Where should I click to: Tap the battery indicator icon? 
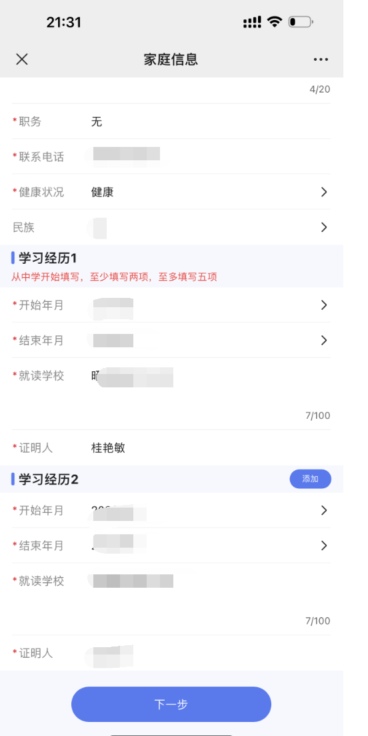tap(301, 21)
